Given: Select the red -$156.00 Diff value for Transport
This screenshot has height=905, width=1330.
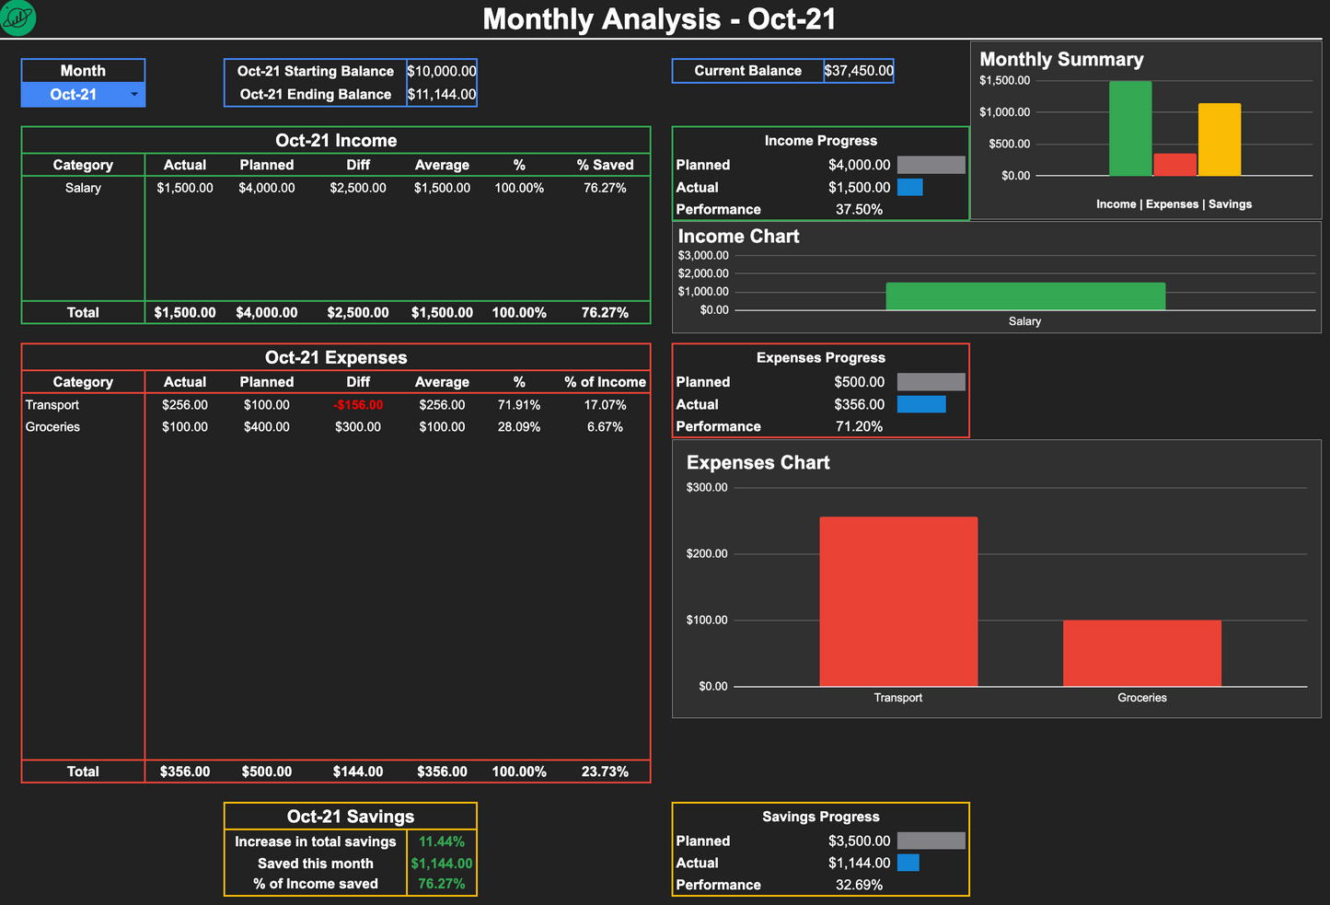Looking at the screenshot, I should click(358, 404).
